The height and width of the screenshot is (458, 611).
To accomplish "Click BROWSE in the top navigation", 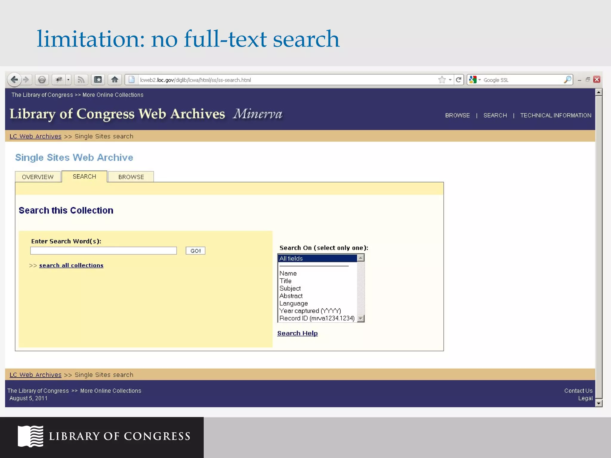I will 457,115.
